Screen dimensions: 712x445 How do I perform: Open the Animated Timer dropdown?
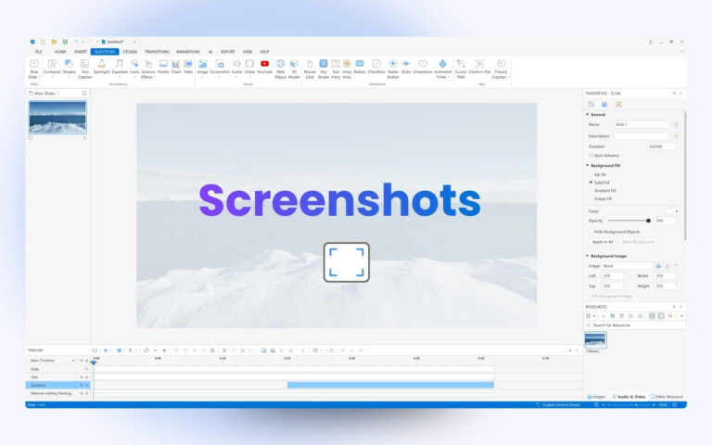pos(449,77)
